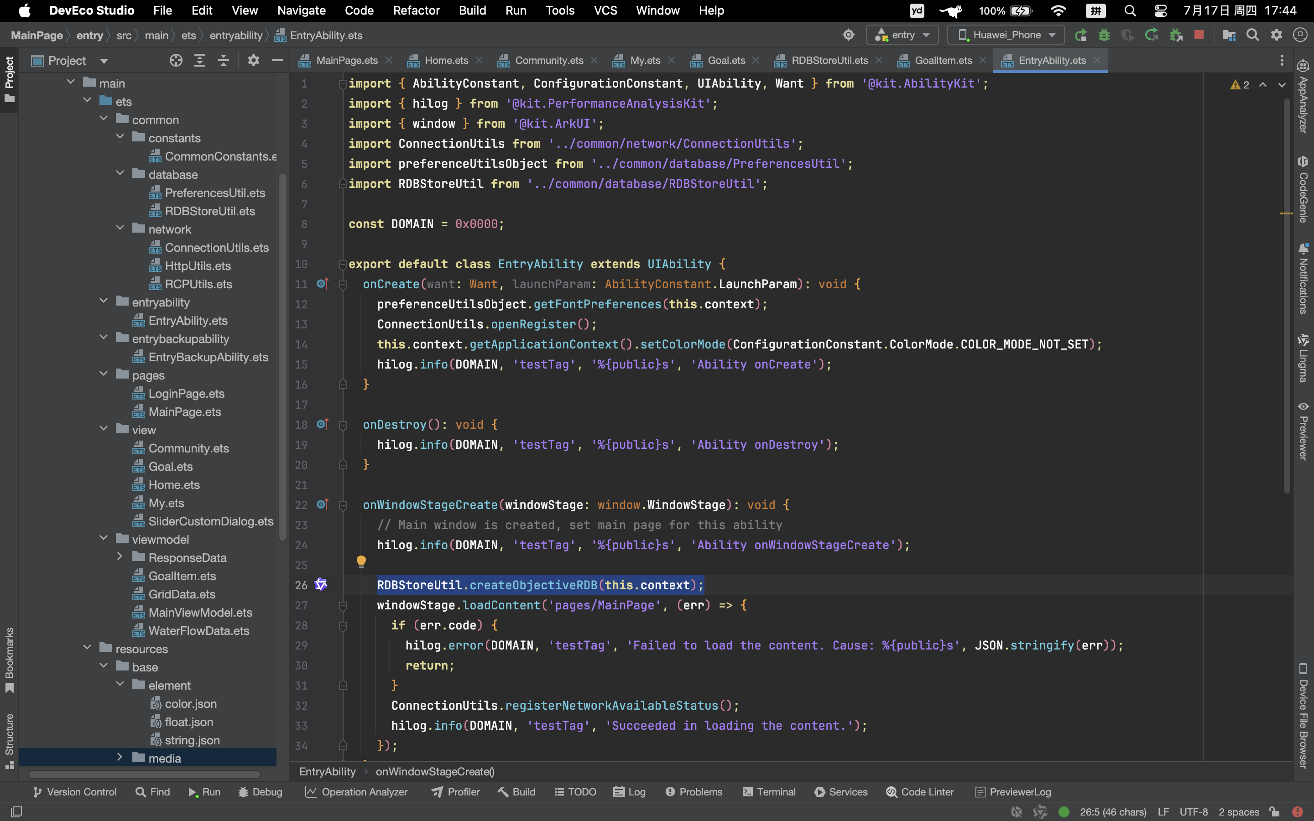Collapse the viewmodel folder
The width and height of the screenshot is (1314, 821).
click(104, 539)
